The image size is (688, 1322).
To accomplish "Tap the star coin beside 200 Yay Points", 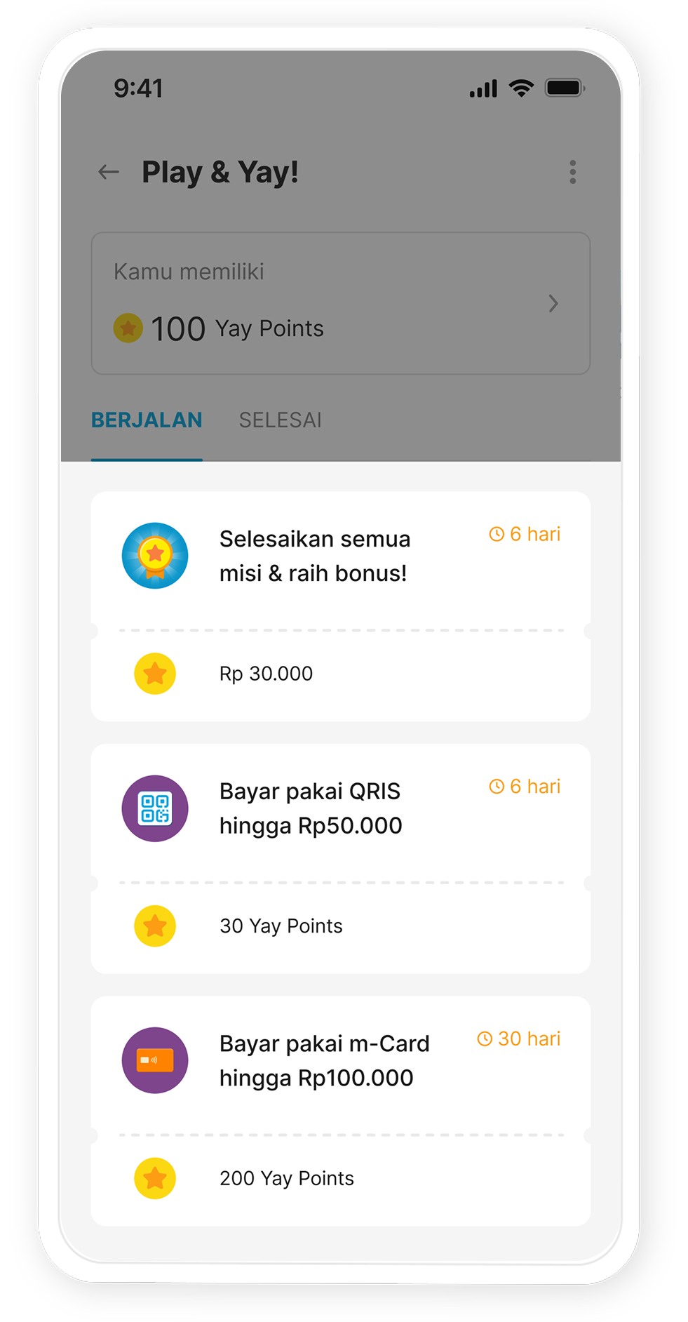I will coord(155,1178).
